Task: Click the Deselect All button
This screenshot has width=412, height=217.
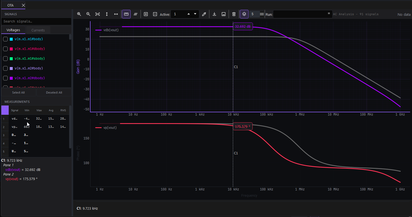Action: (54, 92)
